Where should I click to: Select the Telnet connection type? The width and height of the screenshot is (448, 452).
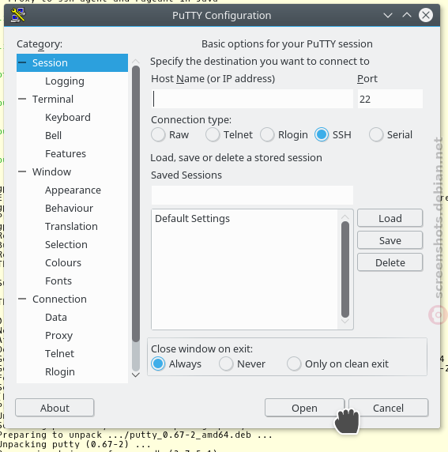pos(213,134)
